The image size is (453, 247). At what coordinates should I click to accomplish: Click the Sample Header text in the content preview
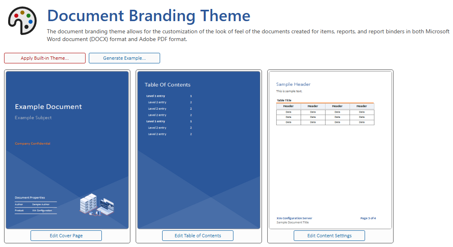click(x=293, y=84)
